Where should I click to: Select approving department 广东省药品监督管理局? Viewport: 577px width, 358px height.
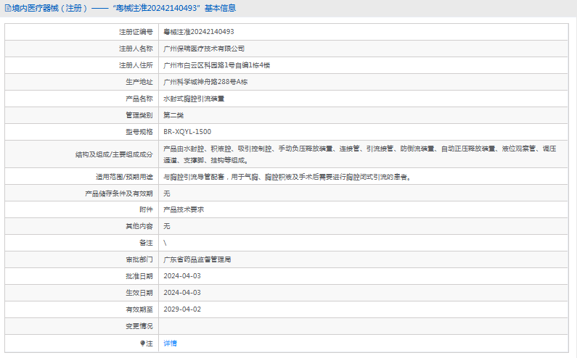[x=197, y=259]
